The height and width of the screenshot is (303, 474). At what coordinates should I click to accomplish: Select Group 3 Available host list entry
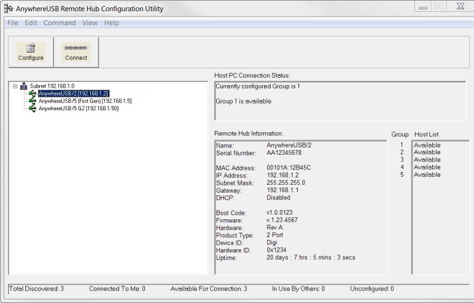[427, 160]
